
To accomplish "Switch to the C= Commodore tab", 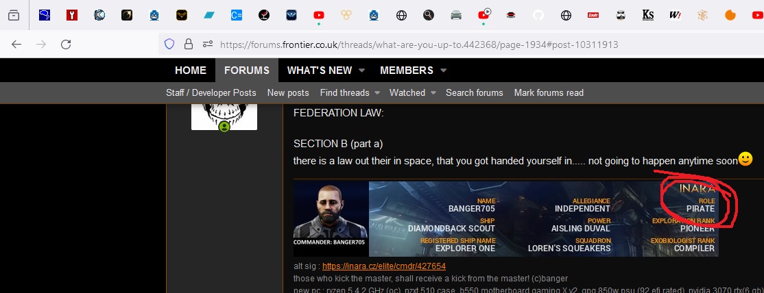I will (237, 15).
